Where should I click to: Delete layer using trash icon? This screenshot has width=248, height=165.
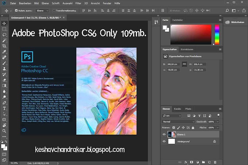click(x=215, y=162)
